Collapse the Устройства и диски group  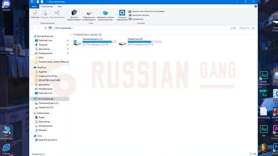click(x=72, y=35)
